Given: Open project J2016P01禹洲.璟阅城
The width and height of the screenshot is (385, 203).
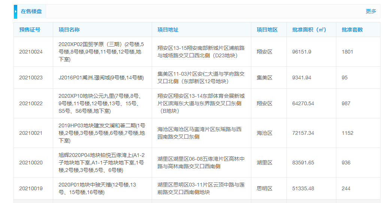Looking at the screenshot, I should click(x=101, y=78).
